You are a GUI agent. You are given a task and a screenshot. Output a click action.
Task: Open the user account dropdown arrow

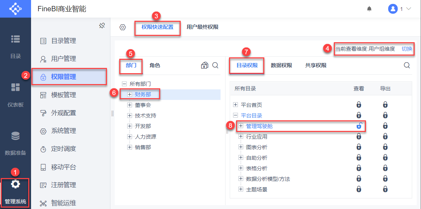pyautogui.click(x=409, y=9)
